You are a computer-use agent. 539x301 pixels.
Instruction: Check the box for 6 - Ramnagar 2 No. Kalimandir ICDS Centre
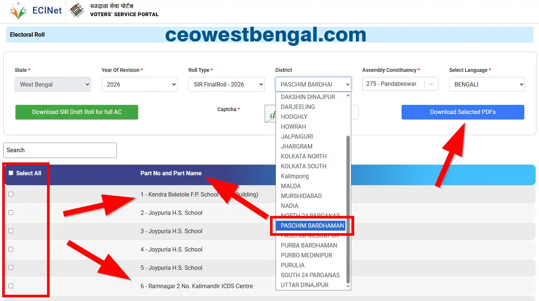[x=11, y=286]
